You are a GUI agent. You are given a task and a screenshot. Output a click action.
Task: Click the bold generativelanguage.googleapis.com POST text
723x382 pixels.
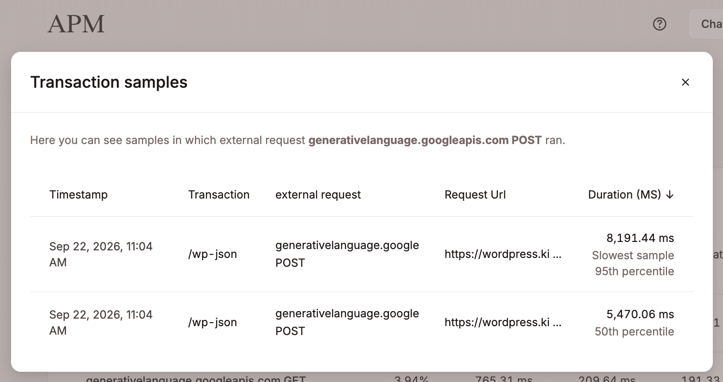coord(425,140)
